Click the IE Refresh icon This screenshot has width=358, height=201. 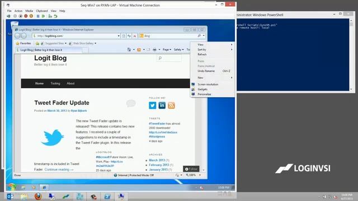129,36
